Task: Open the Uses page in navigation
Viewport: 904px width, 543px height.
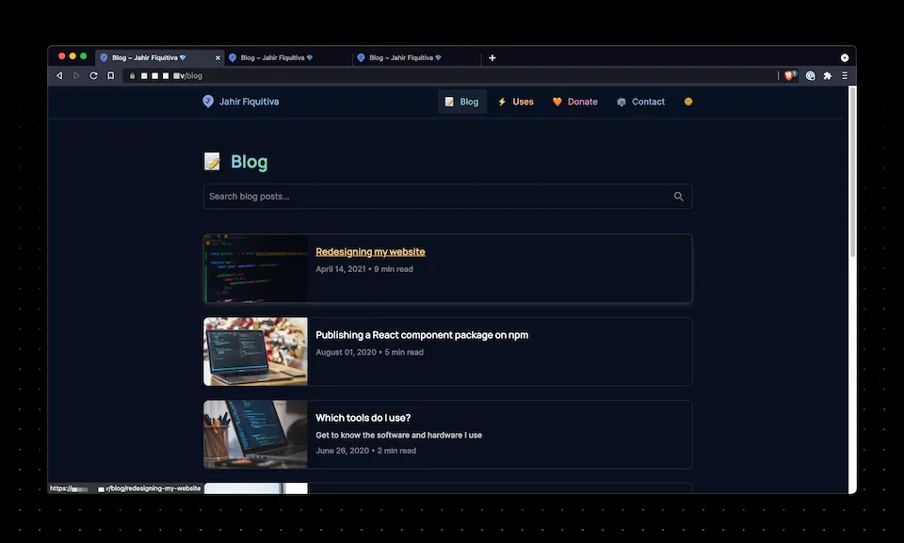Action: [x=516, y=102]
